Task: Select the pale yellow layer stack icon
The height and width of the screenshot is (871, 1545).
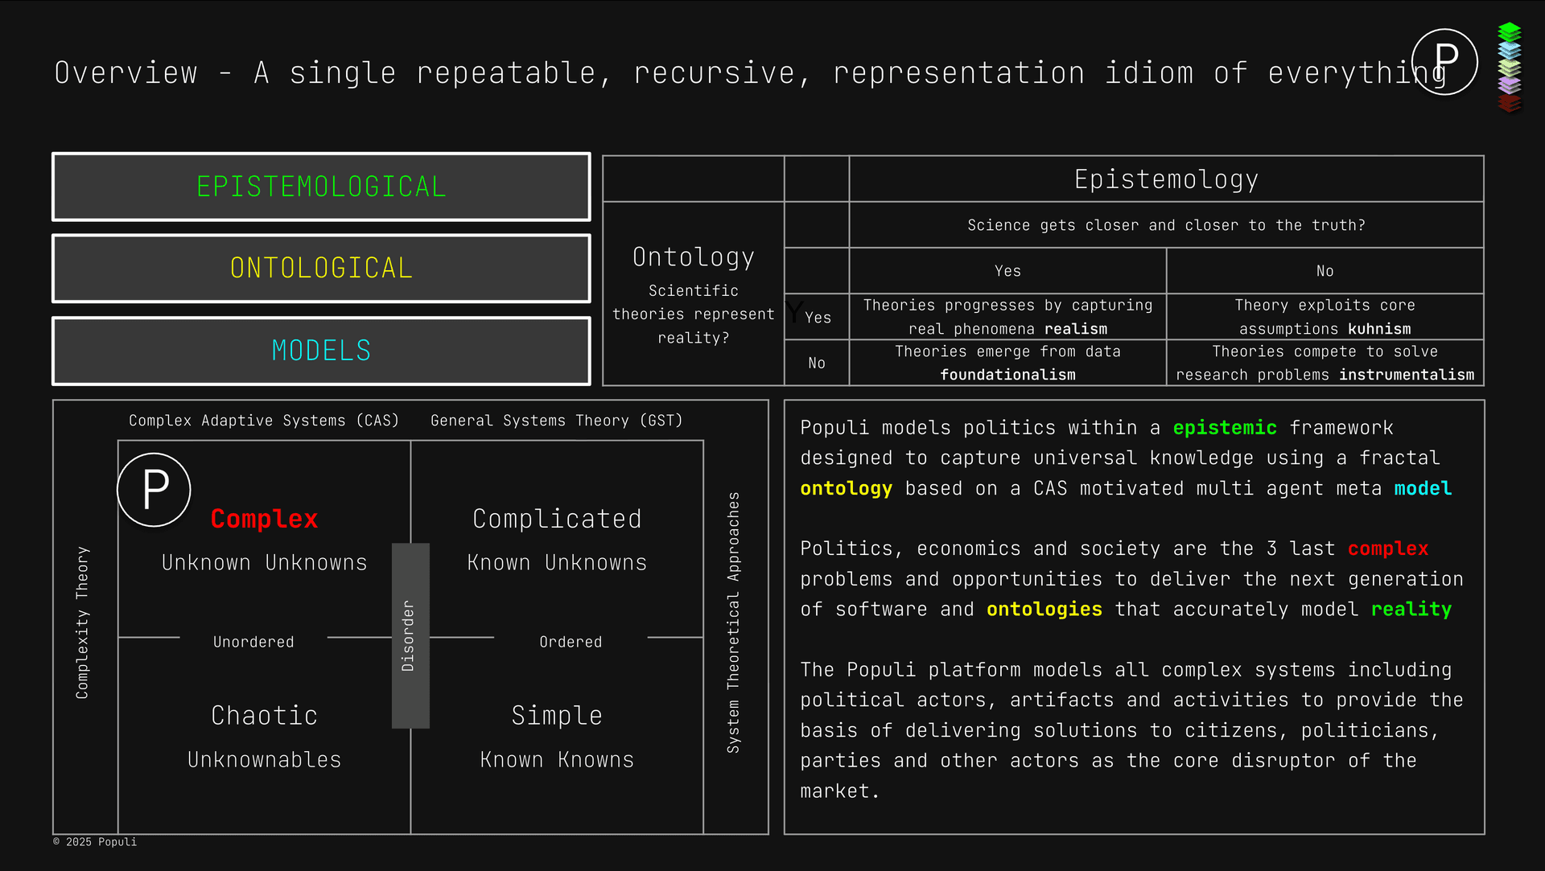Action: tap(1510, 68)
